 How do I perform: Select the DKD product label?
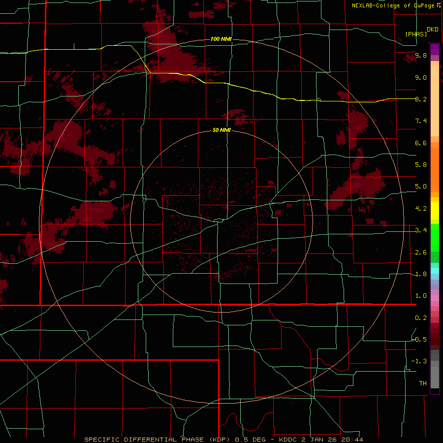click(x=433, y=30)
